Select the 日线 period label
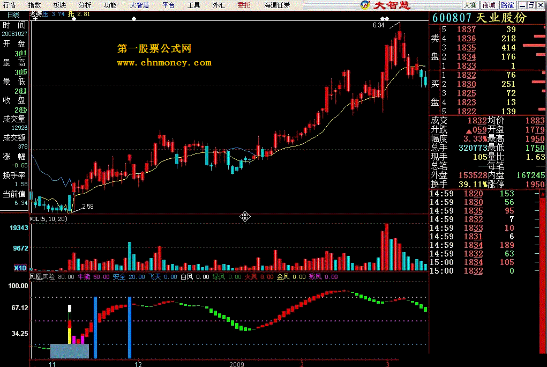547x367 pixels. point(13,14)
